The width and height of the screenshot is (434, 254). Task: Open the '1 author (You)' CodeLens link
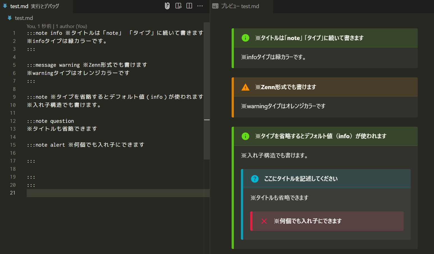click(72, 26)
